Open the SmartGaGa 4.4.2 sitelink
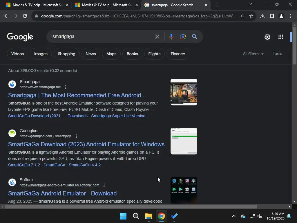 click(x=85, y=165)
